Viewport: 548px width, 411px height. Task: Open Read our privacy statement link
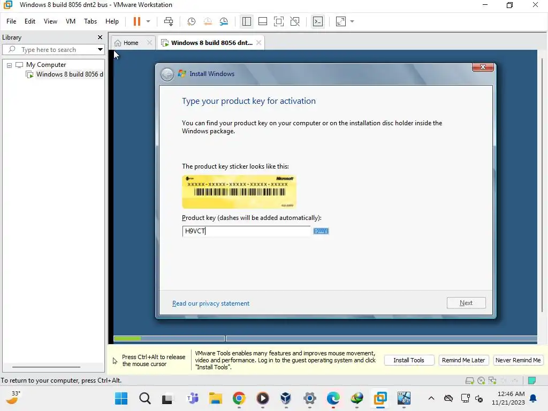click(211, 303)
